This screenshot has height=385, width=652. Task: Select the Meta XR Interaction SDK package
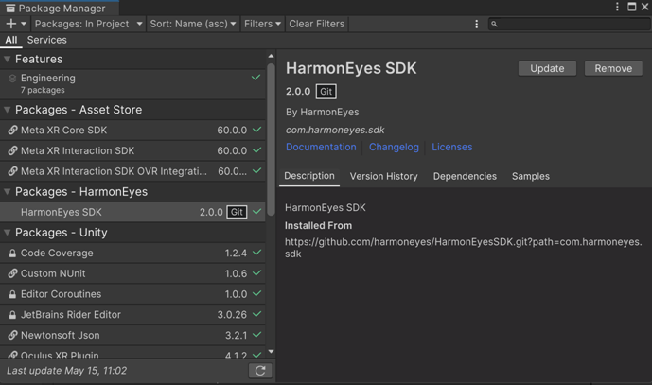click(132, 150)
